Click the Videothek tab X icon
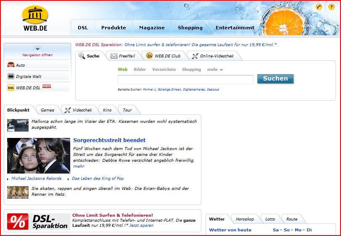The height and width of the screenshot is (236, 341). click(x=68, y=110)
